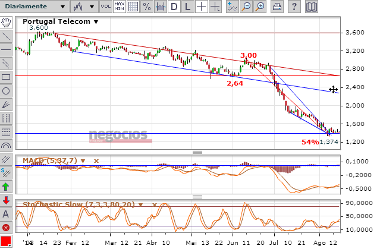Close the Stochastic Slow panel
Screen dimensions: 383x249
(155, 205)
